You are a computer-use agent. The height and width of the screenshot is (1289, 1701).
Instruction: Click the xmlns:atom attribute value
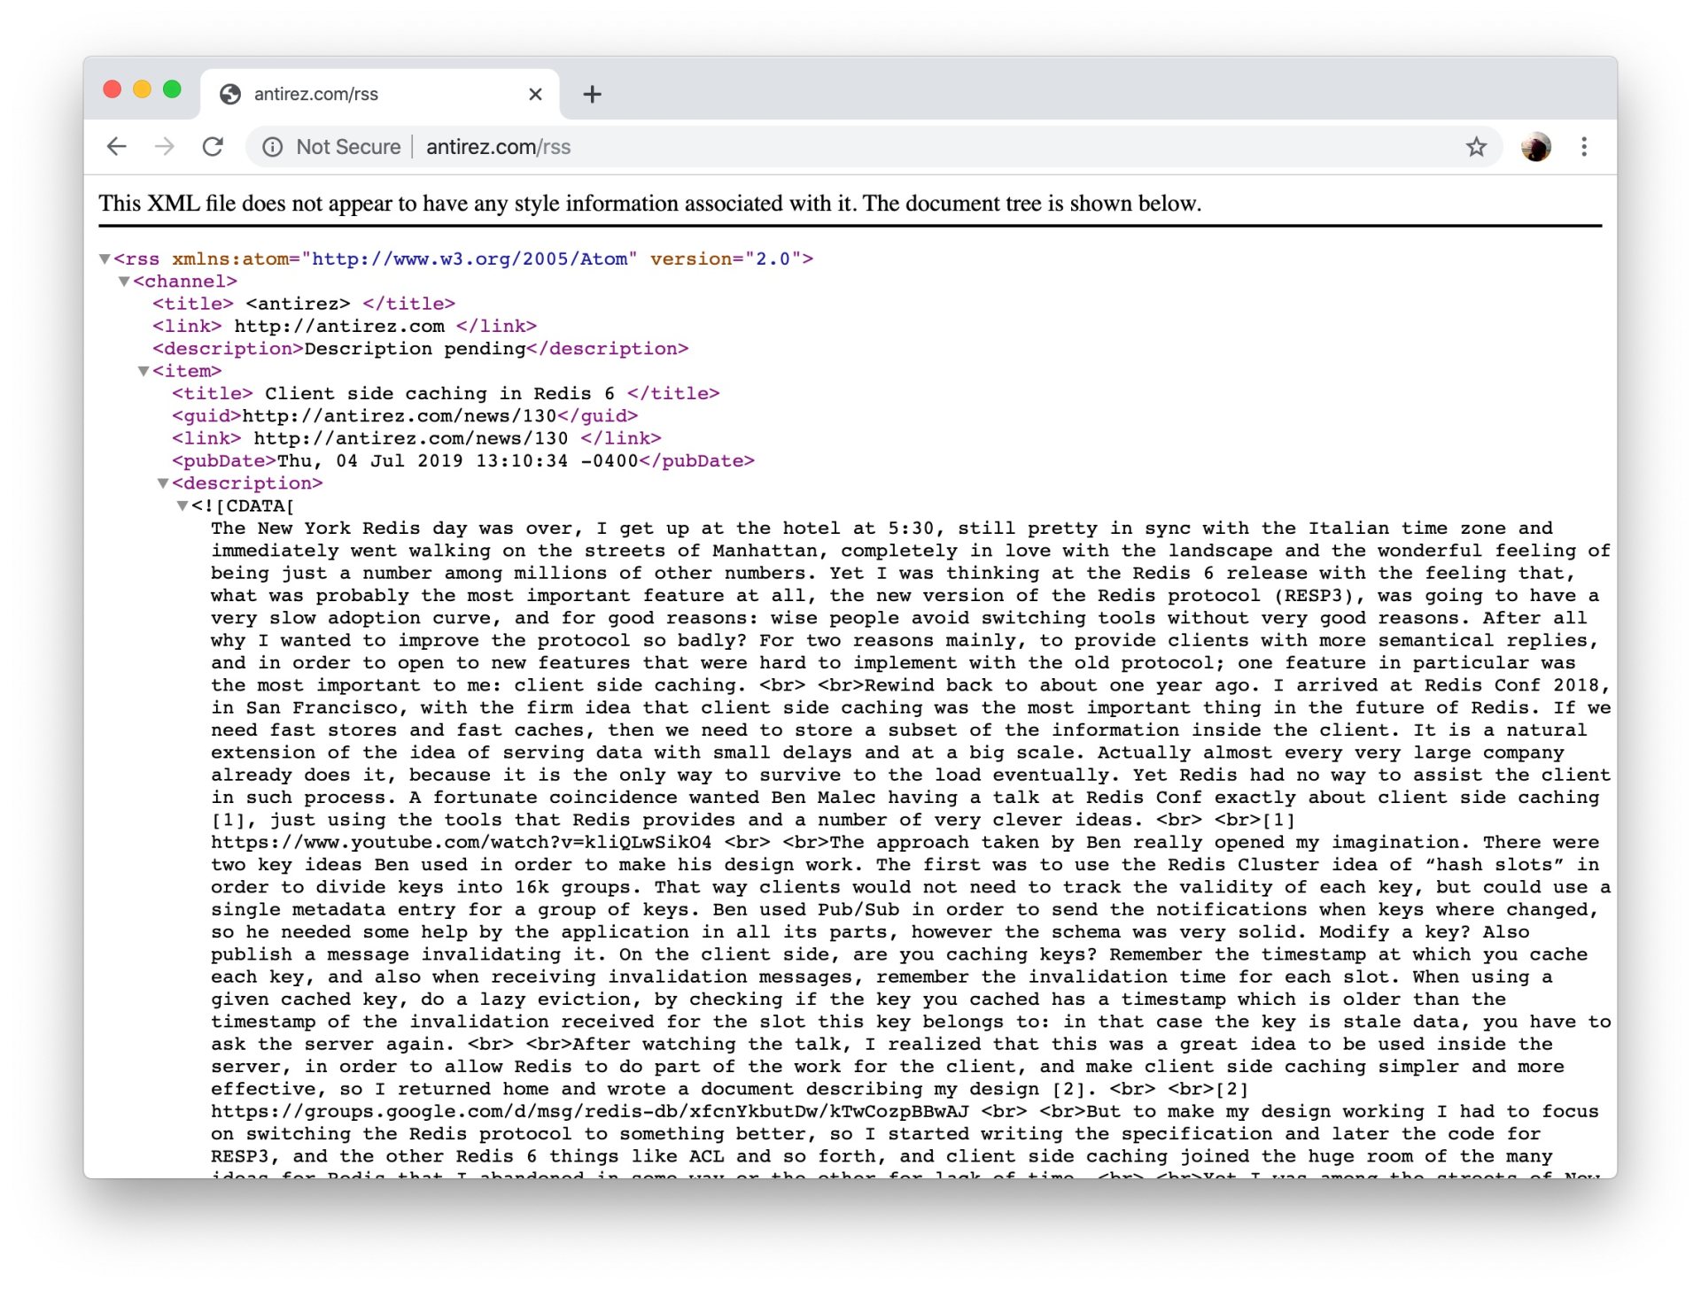[470, 259]
